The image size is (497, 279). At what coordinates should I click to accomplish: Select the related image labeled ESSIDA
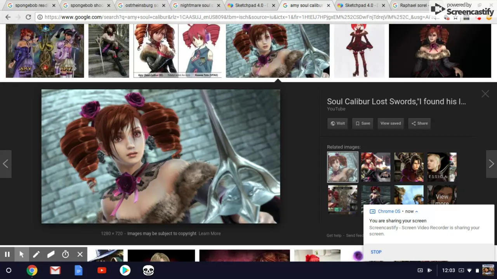coord(442,167)
